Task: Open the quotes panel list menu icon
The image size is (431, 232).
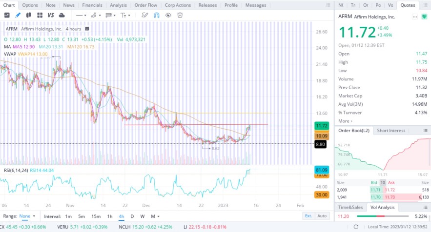Action: tap(425, 5)
